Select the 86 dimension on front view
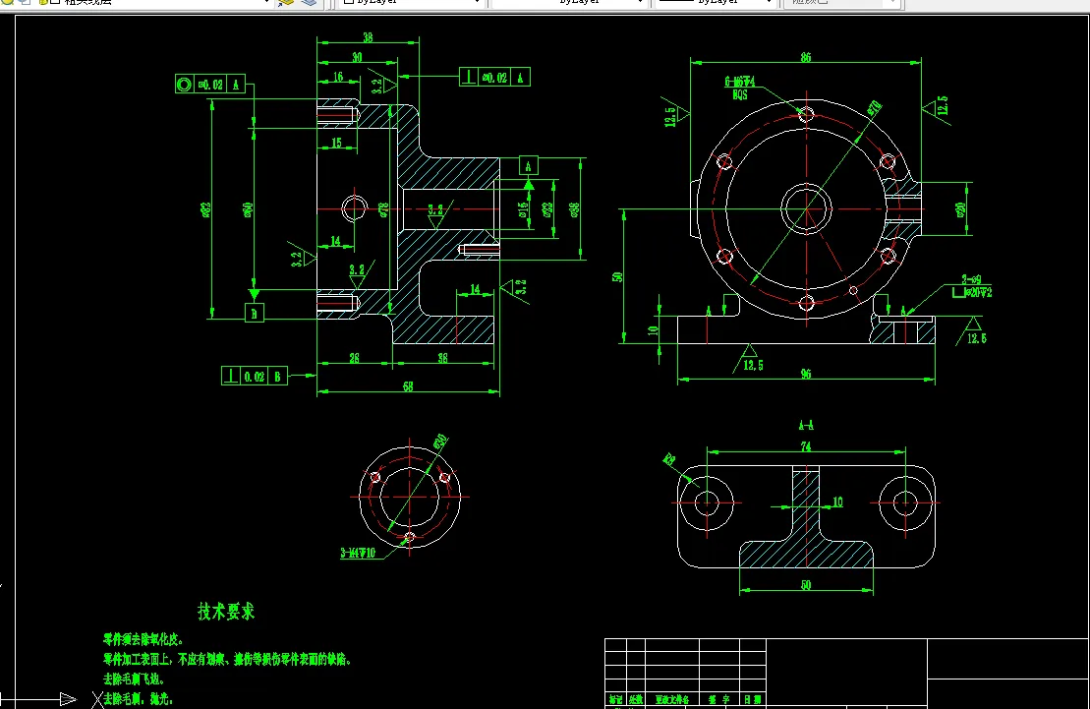 [806, 57]
